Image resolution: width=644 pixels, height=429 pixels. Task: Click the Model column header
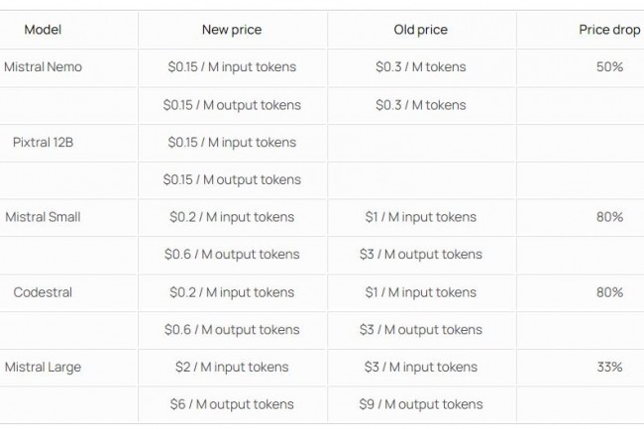tap(43, 30)
